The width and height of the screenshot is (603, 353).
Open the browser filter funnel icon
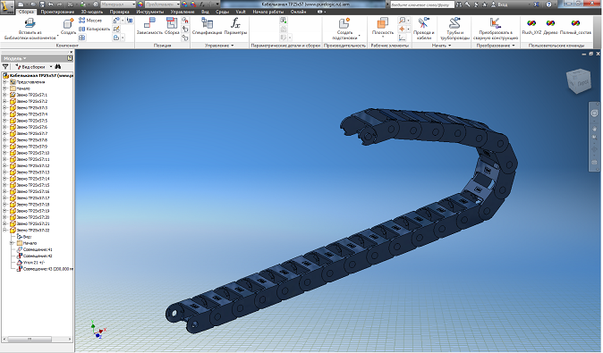tap(5, 67)
